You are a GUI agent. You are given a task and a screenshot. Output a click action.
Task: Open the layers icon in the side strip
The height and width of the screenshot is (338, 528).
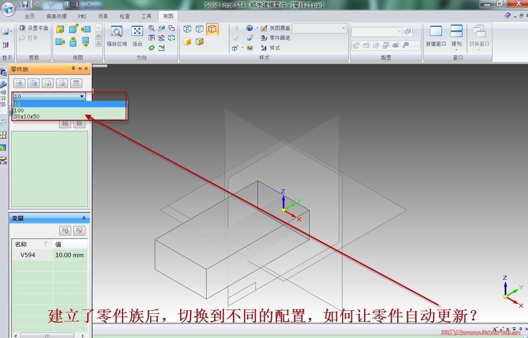(x=3, y=122)
